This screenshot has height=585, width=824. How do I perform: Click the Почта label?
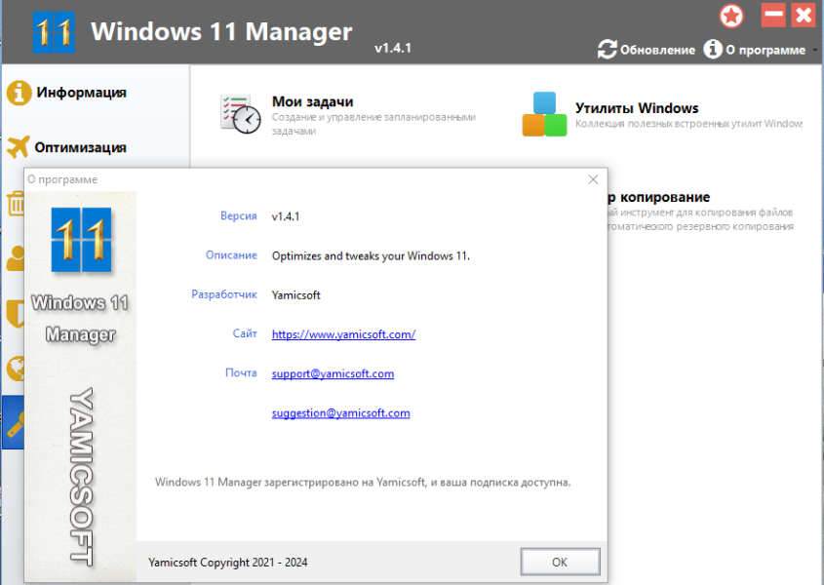[x=241, y=372]
